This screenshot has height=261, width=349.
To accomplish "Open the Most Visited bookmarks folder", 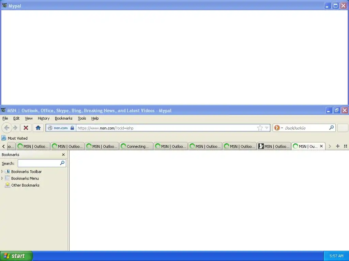I will click(14, 138).
